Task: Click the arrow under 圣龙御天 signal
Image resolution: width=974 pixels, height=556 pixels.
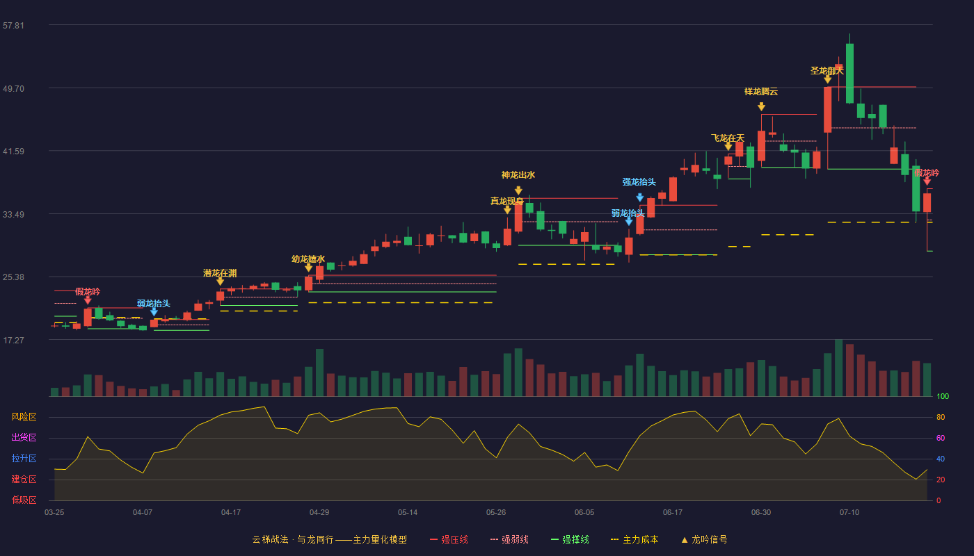Action: [x=827, y=80]
